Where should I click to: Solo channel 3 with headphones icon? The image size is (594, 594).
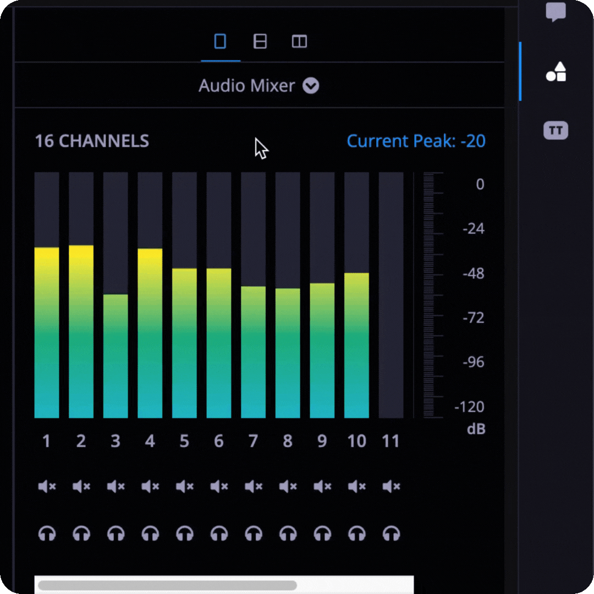tap(116, 533)
